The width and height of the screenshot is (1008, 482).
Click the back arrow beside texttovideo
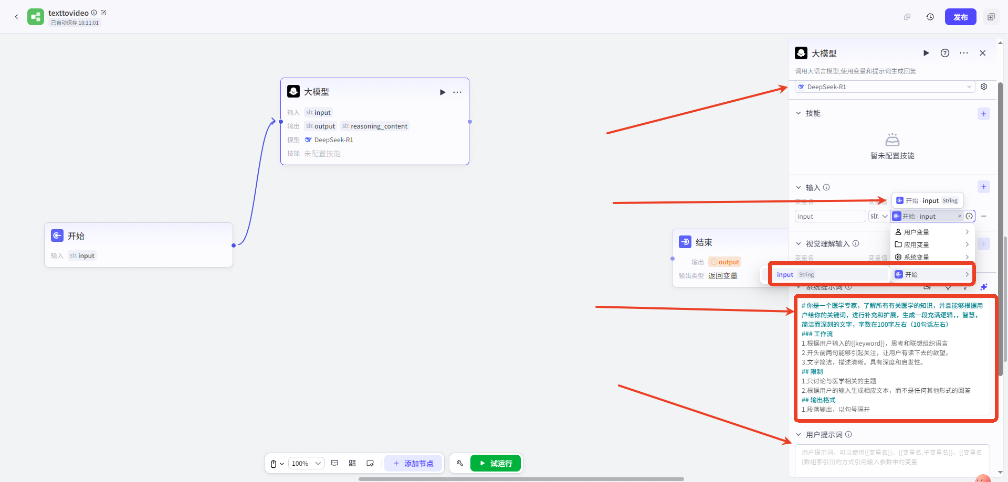pos(16,17)
